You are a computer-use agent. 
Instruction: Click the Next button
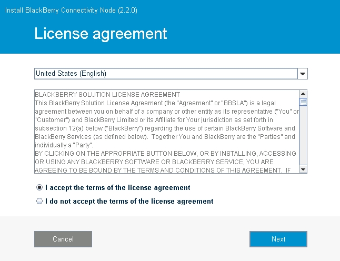coord(278,239)
